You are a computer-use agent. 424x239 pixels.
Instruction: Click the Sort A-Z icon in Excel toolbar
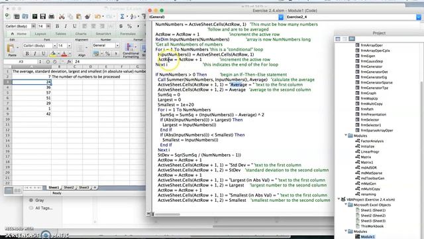tap(132, 17)
